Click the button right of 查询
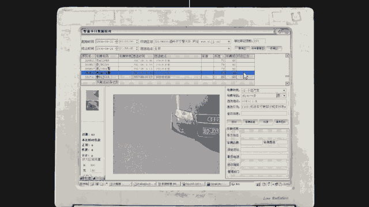The height and width of the screenshot is (207, 369). (x=258, y=48)
